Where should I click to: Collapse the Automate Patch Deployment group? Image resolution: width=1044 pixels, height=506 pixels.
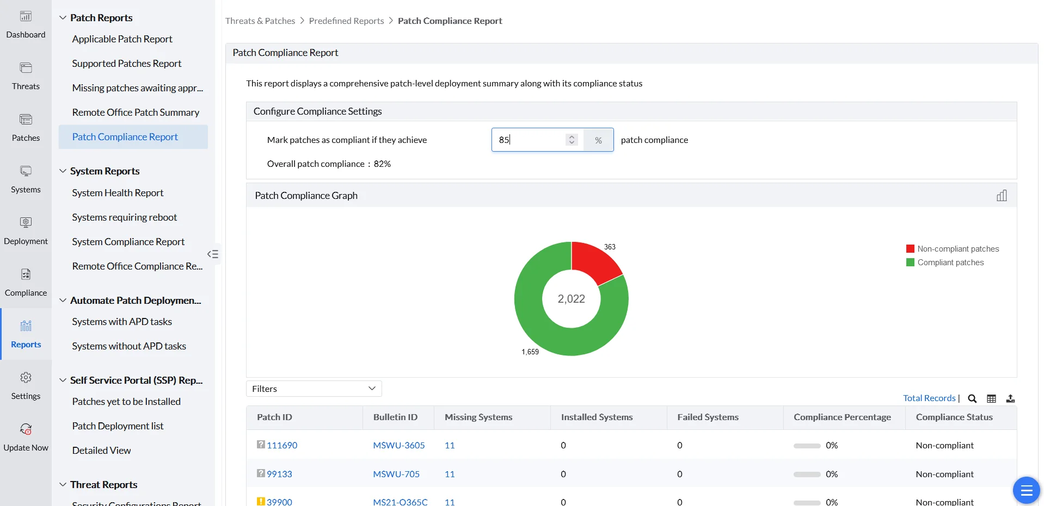point(63,300)
